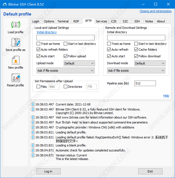Click log text 'This is the latest release.'

pos(72,159)
